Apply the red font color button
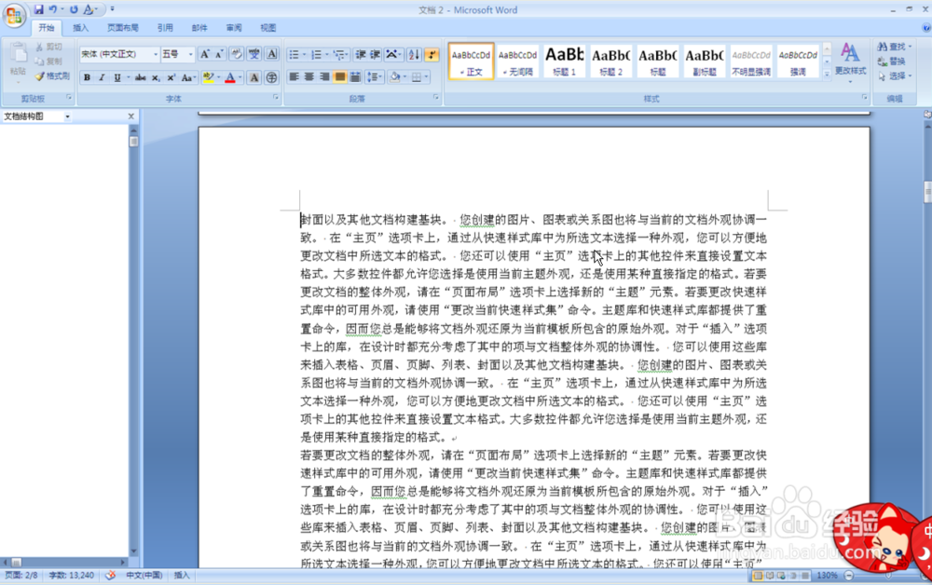Screen dimensions: 932x585 click(x=230, y=78)
